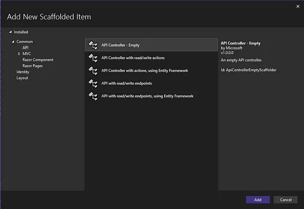The height and width of the screenshot is (209, 304).
Task: Select API Controller with read/write actions
Action: (151, 58)
